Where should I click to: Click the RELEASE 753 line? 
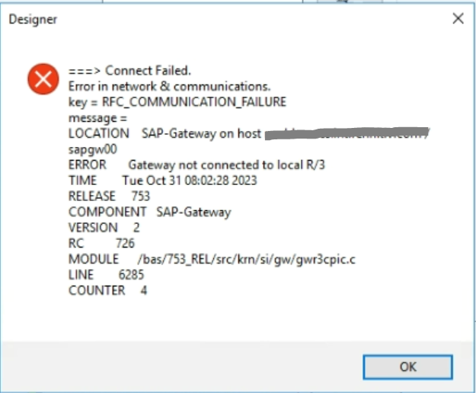point(109,196)
